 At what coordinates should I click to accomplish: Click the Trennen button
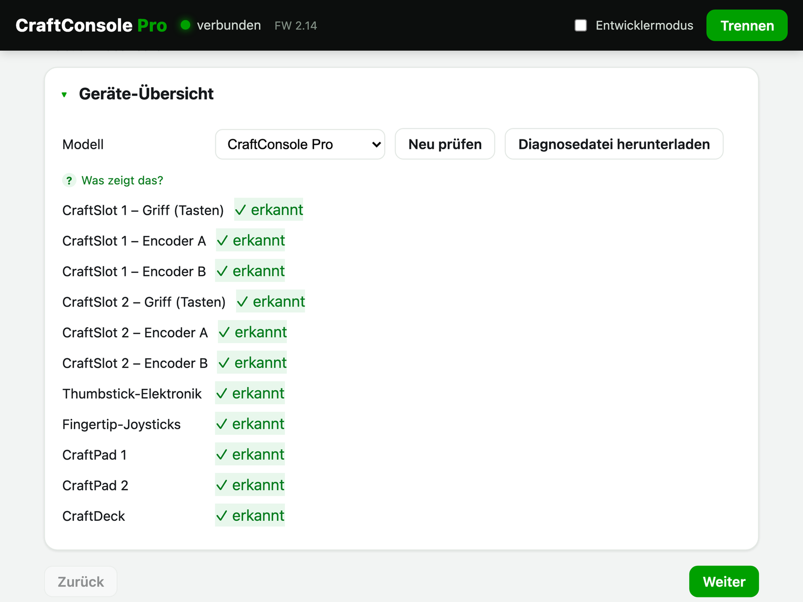coord(747,26)
